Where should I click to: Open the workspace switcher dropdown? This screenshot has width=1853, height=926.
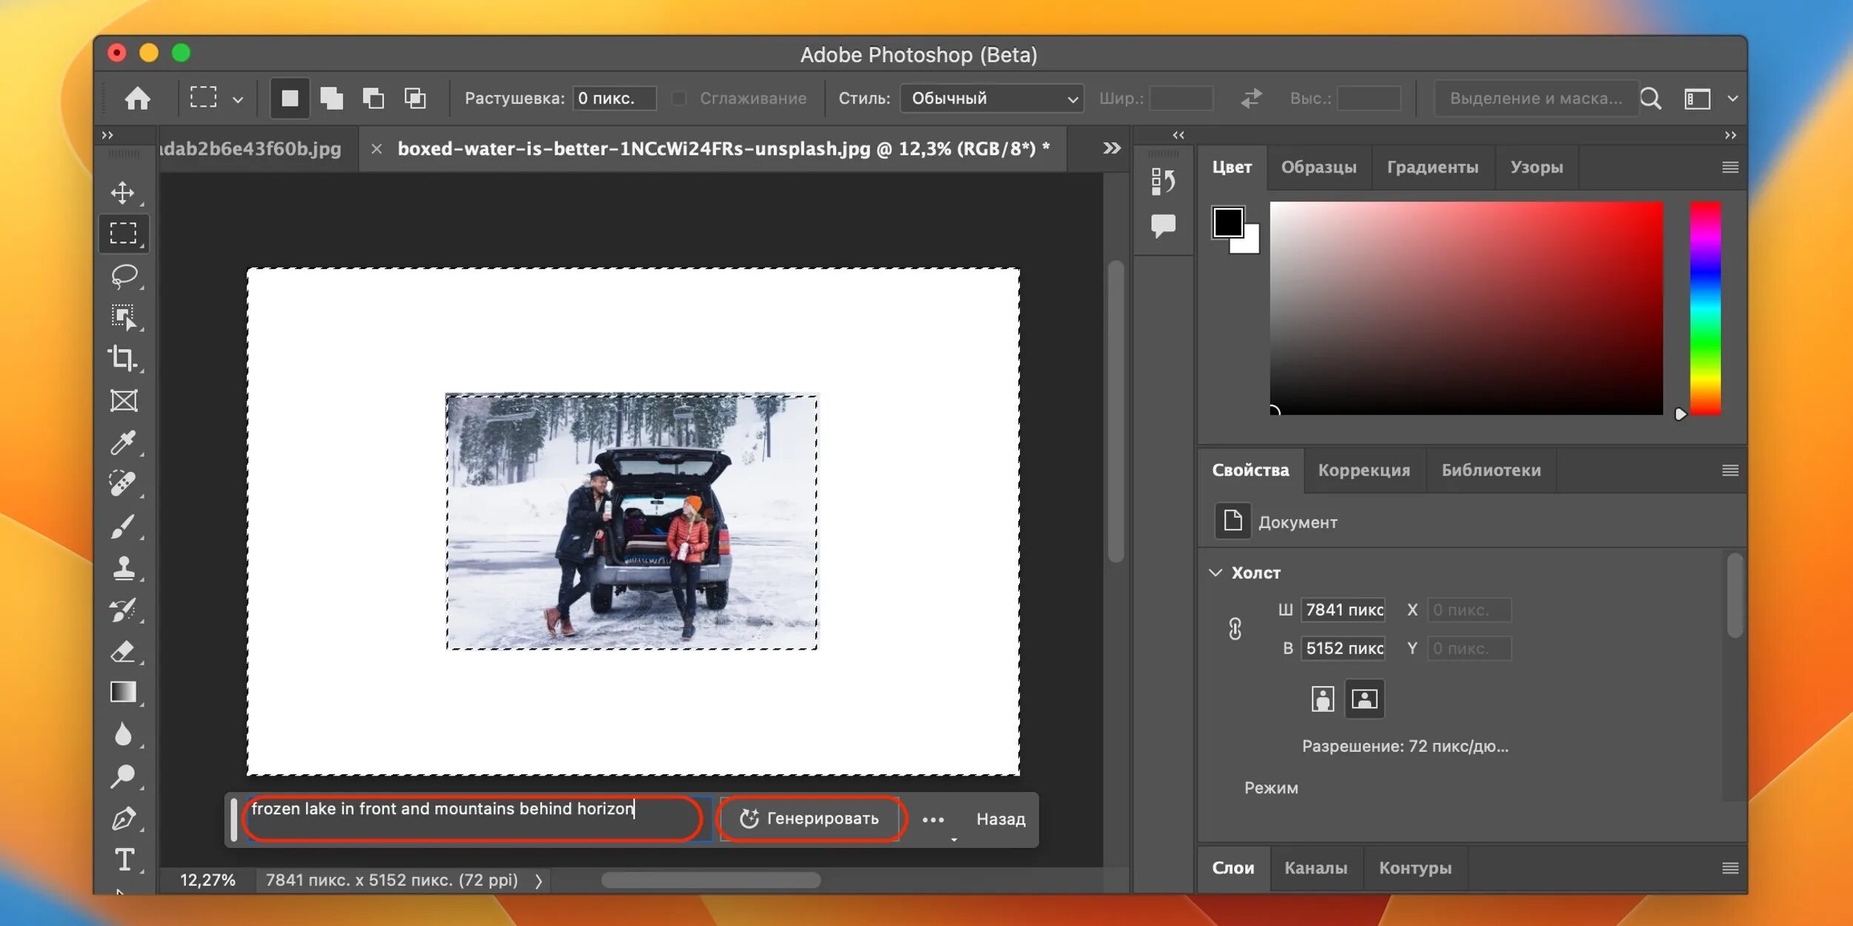click(x=1732, y=98)
